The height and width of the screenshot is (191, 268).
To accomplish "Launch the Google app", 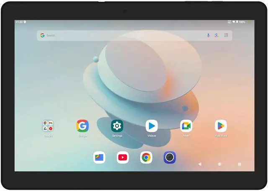I will tap(82, 126).
